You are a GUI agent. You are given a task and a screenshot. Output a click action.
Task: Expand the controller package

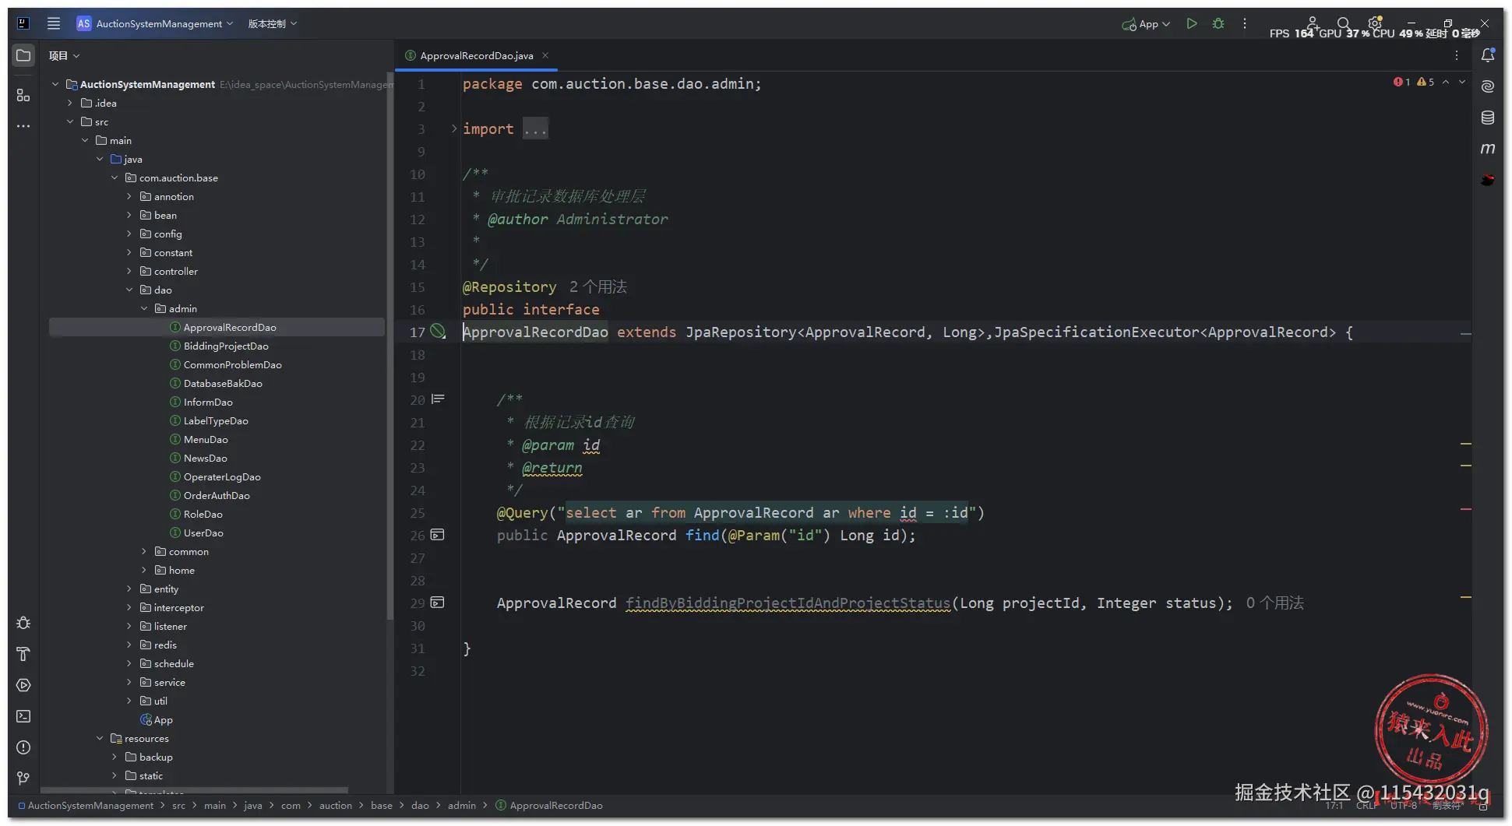[x=129, y=271]
